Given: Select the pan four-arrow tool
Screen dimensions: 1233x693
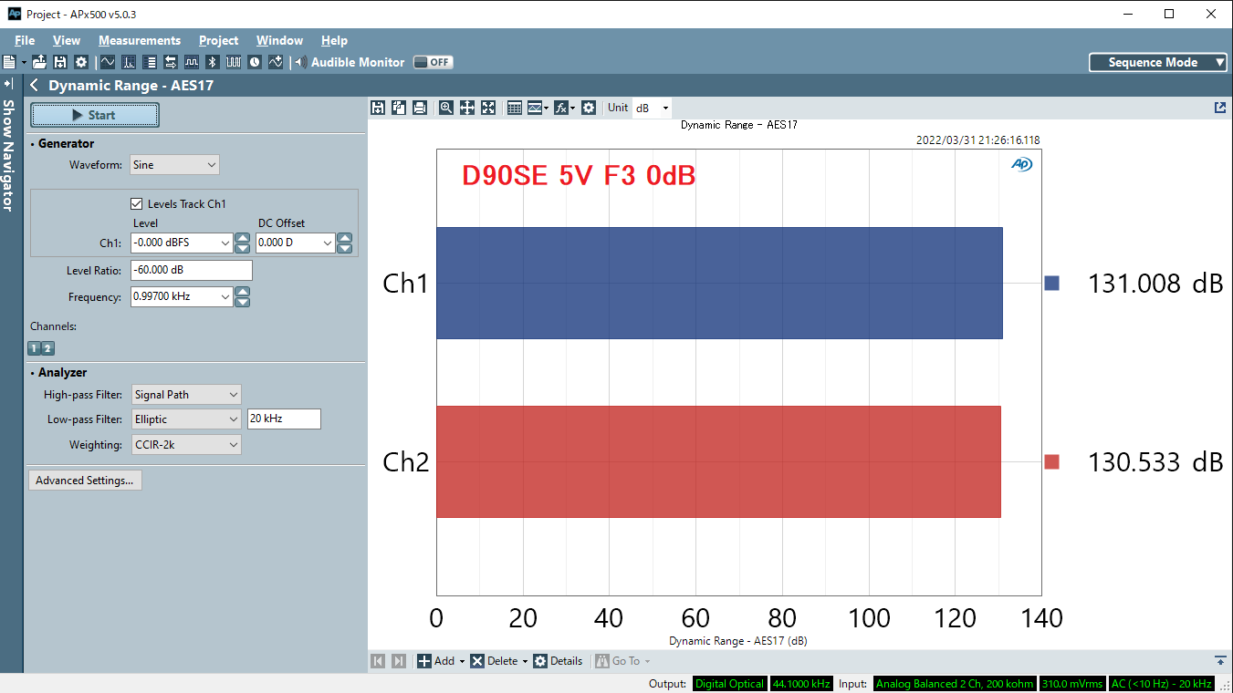Looking at the screenshot, I should tap(467, 108).
